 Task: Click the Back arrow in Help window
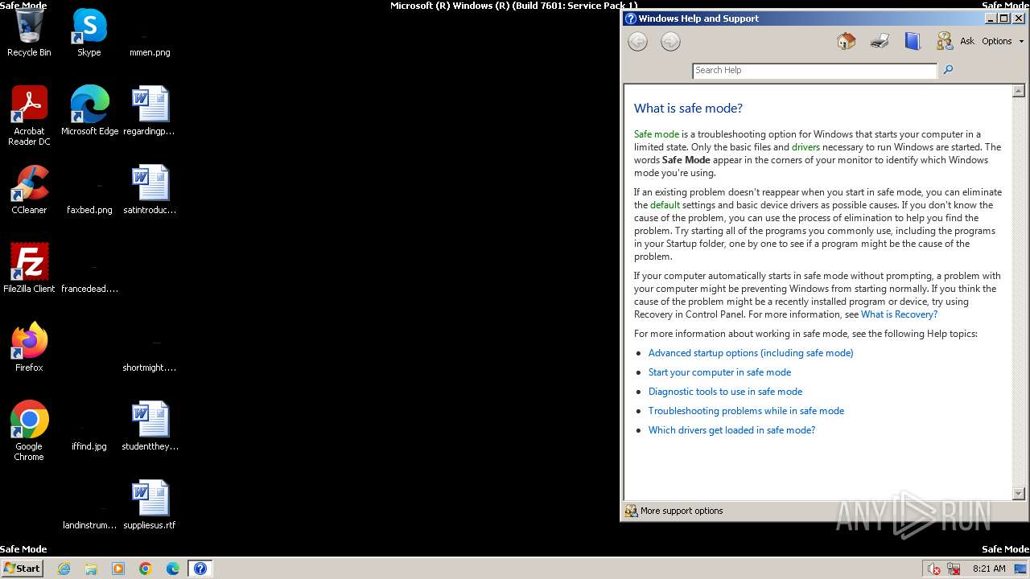(x=637, y=42)
